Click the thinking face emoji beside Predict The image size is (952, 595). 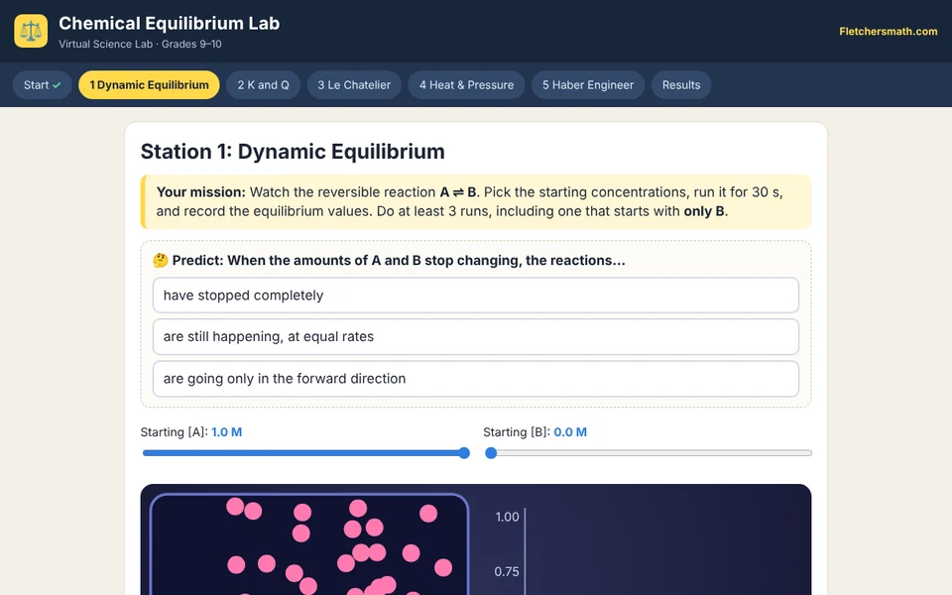(x=161, y=261)
